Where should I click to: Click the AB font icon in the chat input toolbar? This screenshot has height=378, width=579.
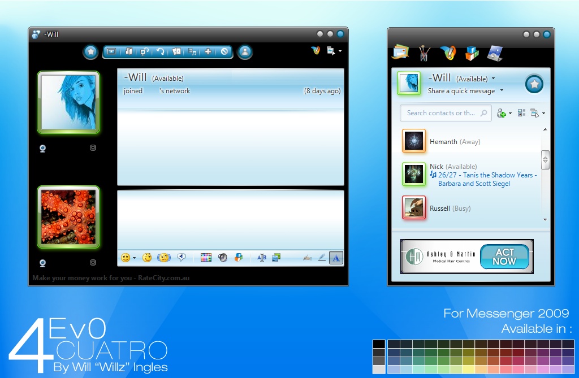[x=262, y=258]
